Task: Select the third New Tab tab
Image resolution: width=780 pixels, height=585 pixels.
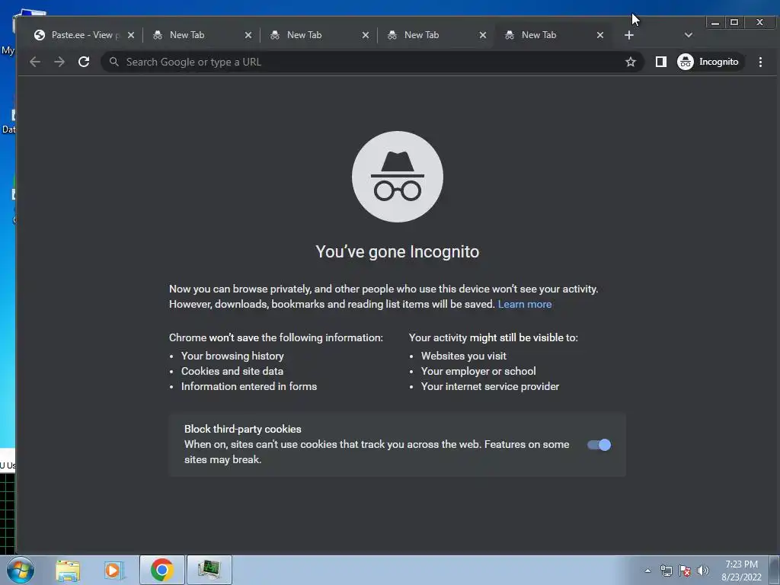Action: click(x=433, y=35)
